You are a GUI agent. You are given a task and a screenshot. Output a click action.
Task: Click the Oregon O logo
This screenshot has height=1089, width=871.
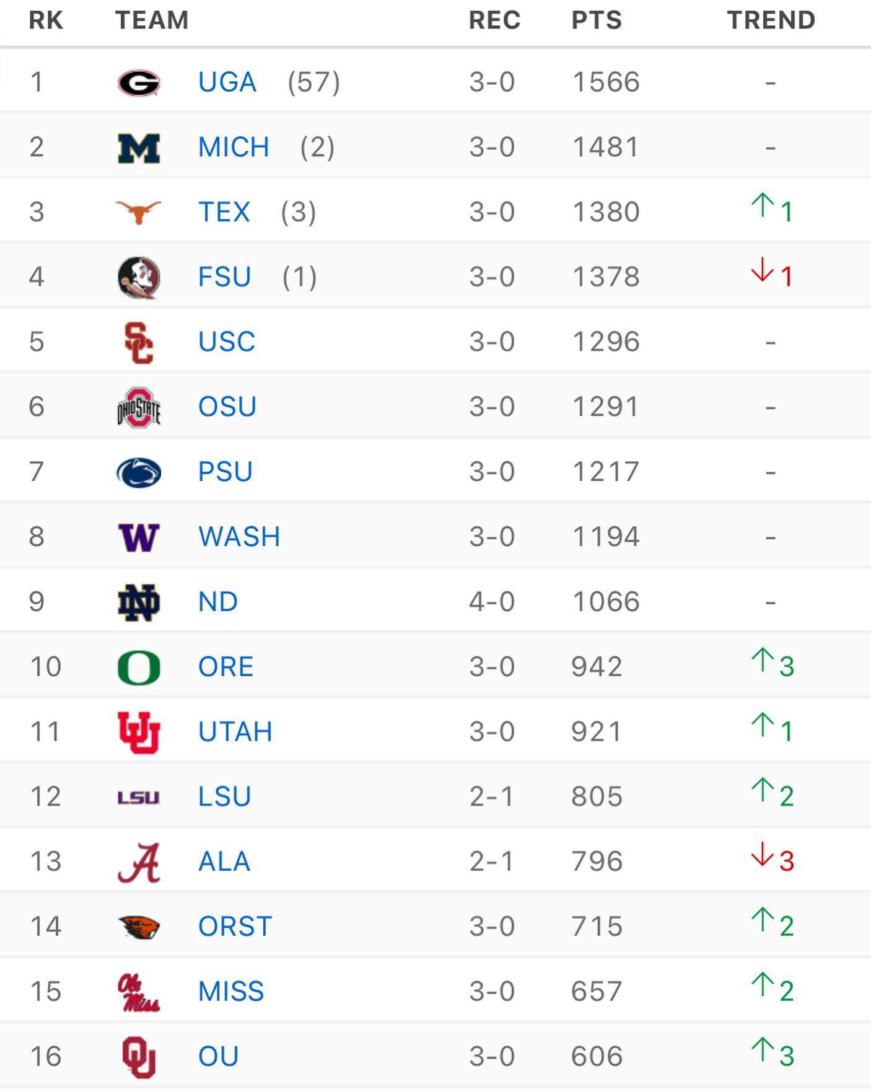(x=139, y=668)
